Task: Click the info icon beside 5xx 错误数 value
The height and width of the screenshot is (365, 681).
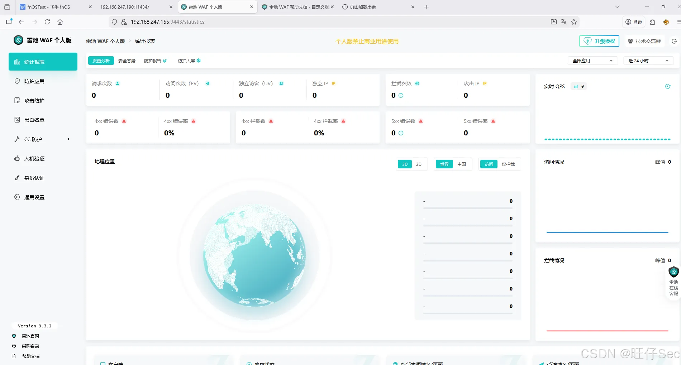Action: [x=401, y=133]
